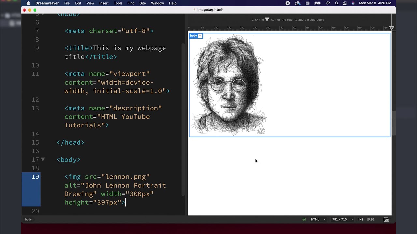417x234 pixels.
Task: Click the 19:91 cursor position indicator
Action: (370, 219)
